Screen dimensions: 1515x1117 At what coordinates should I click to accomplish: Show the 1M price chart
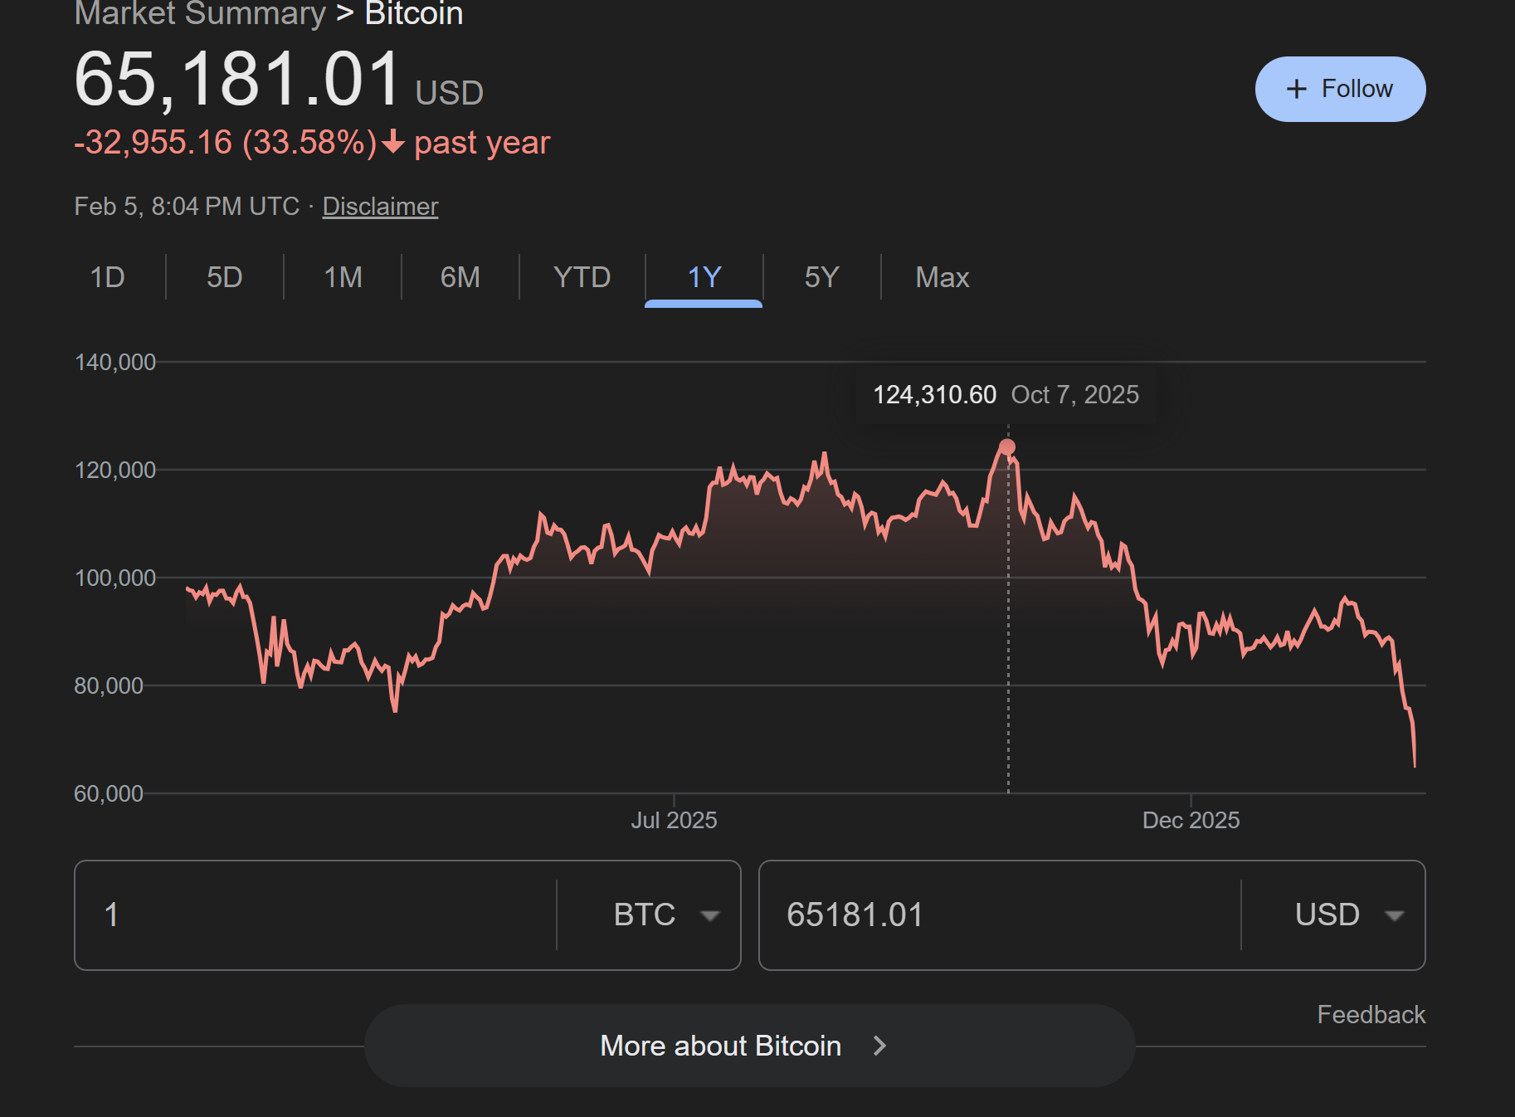point(343,277)
